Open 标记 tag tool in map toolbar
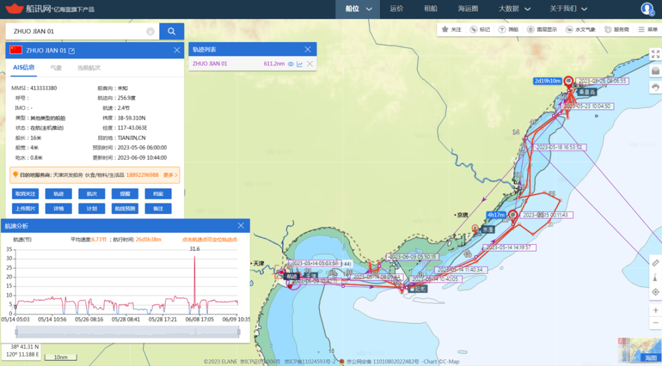This screenshot has height=366, width=662. 480,29
